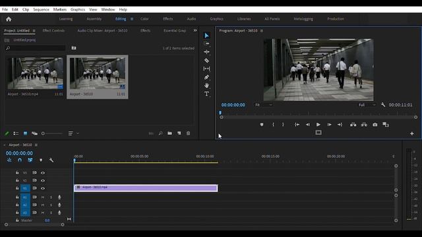Click the Program Monitor time ruler
The height and width of the screenshot is (237, 422).
click(318, 113)
